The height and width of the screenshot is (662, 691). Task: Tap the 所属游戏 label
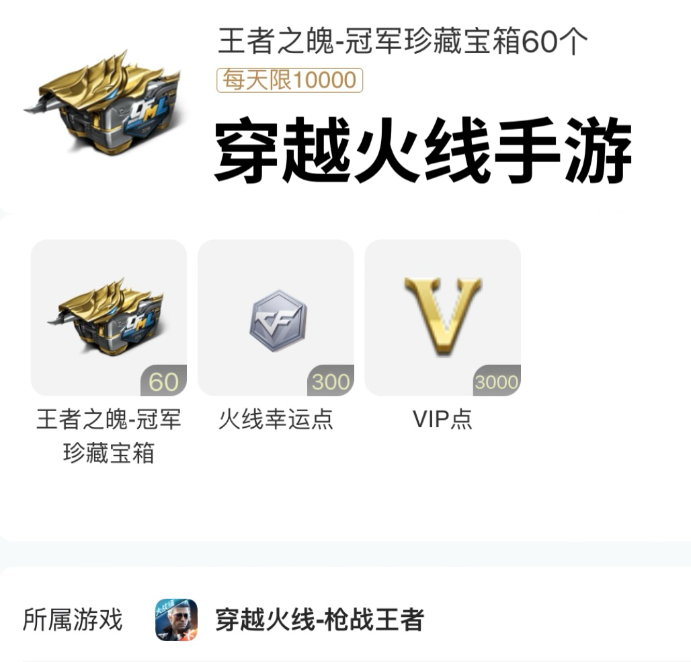point(73,620)
